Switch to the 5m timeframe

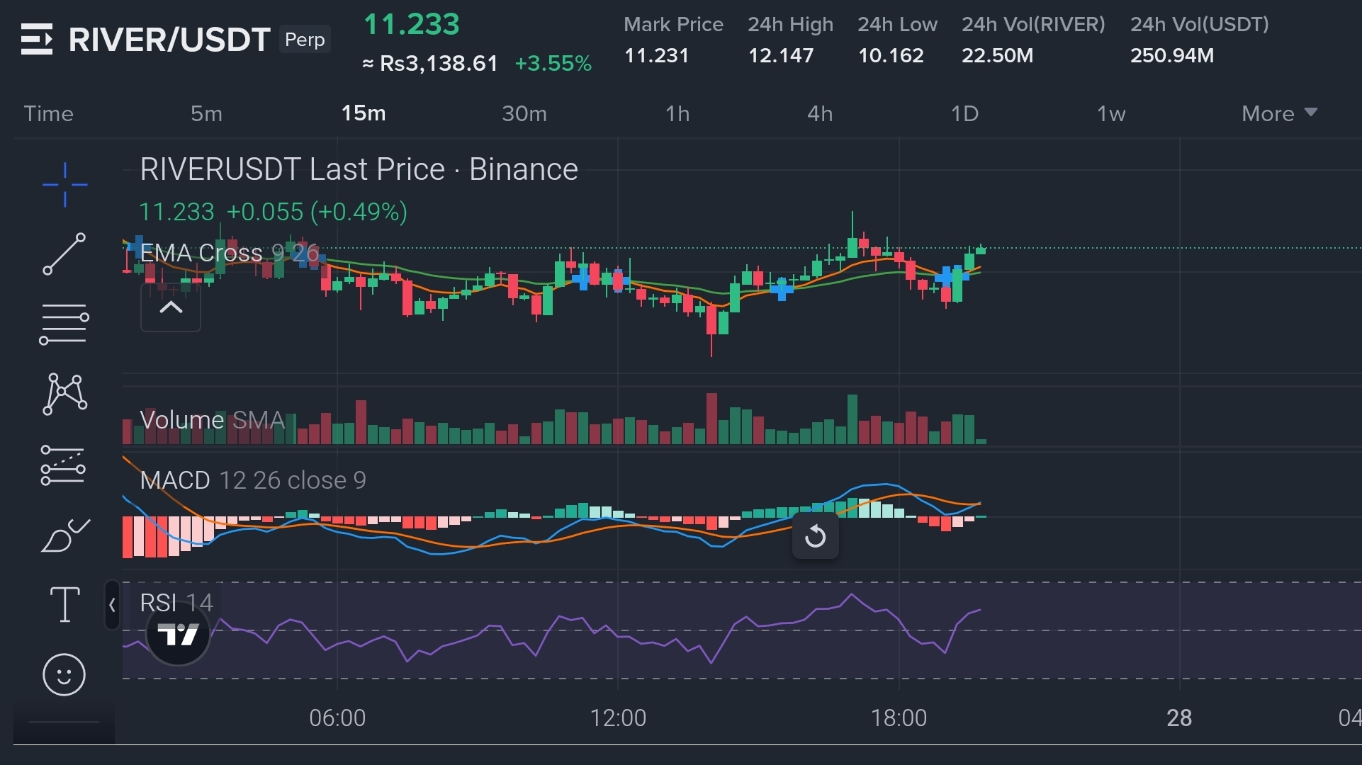(206, 113)
